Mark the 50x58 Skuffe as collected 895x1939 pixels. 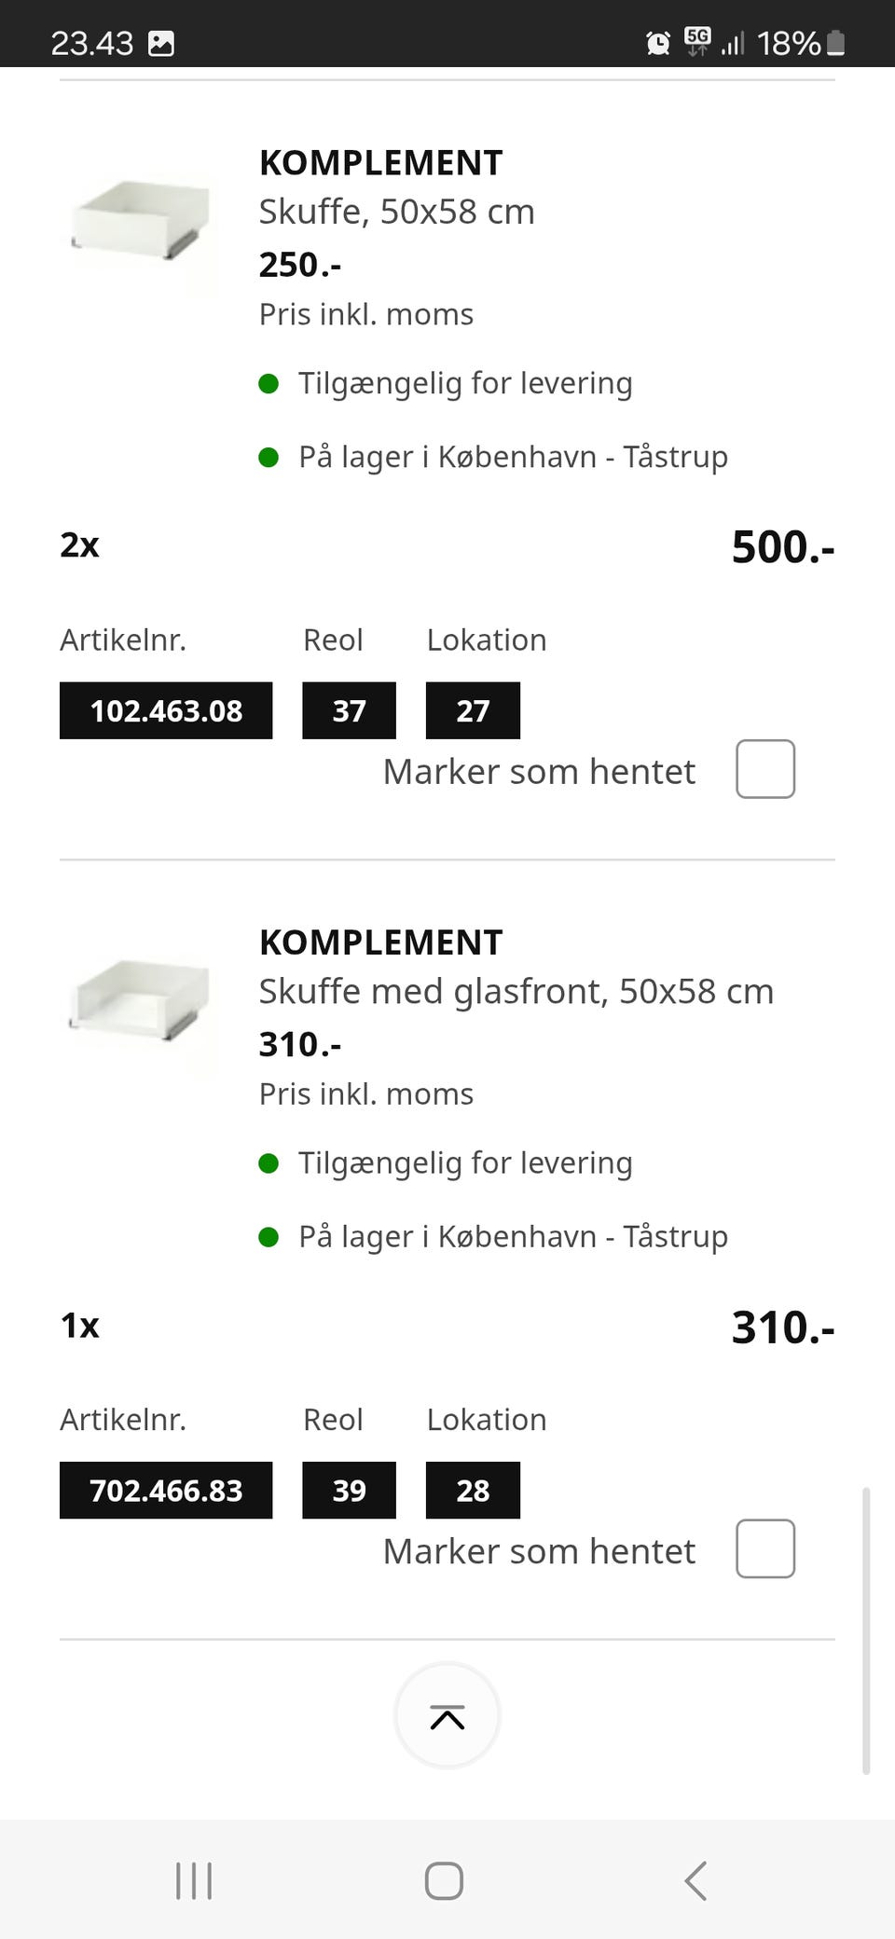point(765,769)
